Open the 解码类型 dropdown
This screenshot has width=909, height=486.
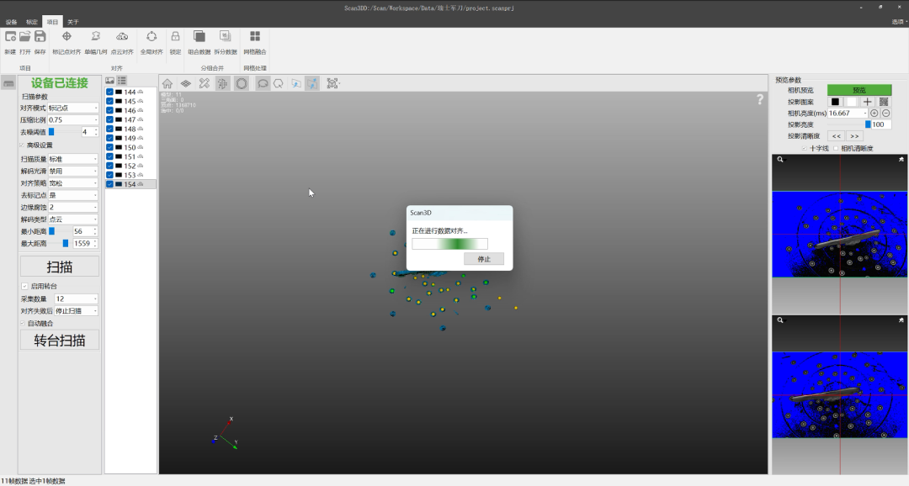pos(73,219)
